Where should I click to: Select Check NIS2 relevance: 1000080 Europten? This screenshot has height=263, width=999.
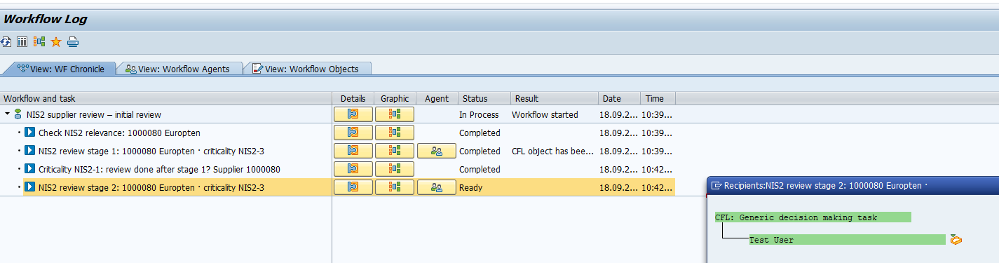tap(120, 133)
